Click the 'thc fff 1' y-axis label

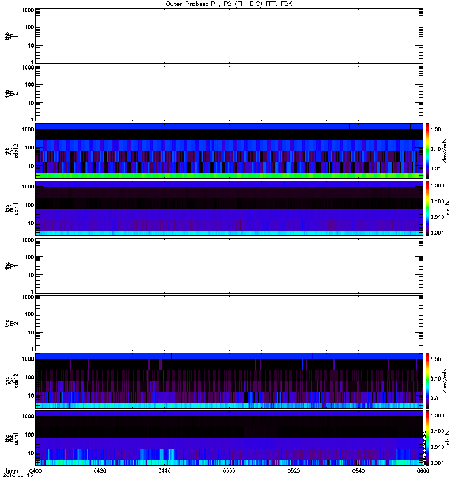11,266
